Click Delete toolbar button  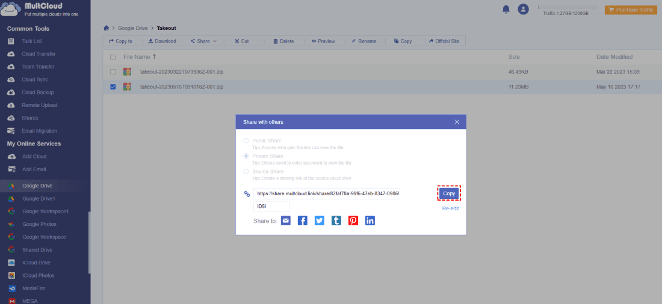pyautogui.click(x=283, y=41)
